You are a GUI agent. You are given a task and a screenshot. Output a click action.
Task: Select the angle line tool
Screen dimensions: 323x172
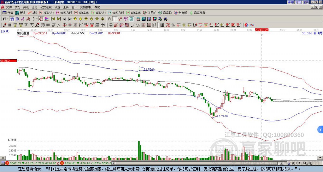tap(132, 25)
